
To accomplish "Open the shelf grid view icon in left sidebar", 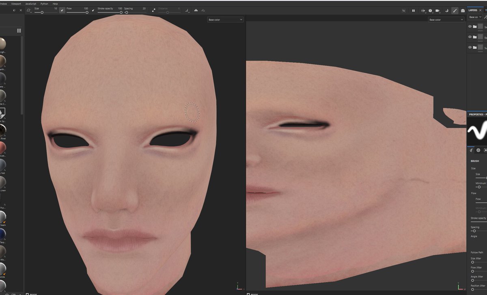I will pyautogui.click(x=19, y=30).
